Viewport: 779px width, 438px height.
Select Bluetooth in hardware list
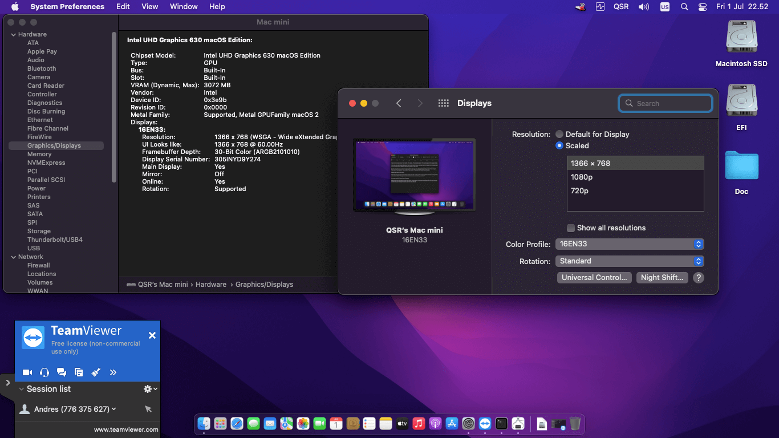click(42, 68)
